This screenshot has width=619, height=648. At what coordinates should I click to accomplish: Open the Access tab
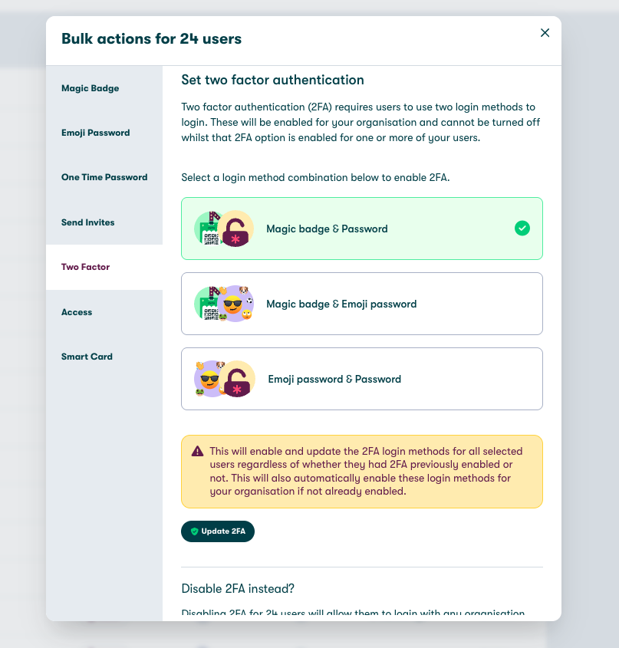coord(104,312)
